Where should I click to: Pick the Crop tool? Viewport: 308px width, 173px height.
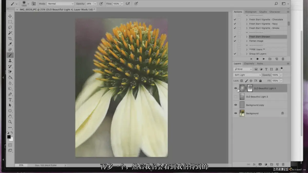pyautogui.click(x=10, y=38)
